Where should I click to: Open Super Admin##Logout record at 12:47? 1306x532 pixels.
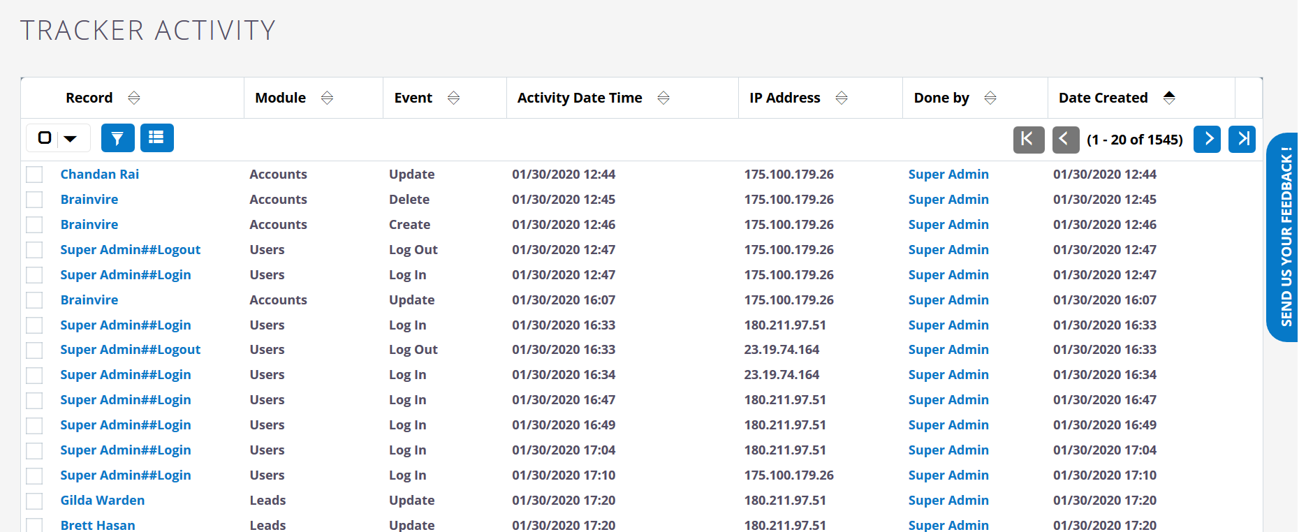(131, 250)
